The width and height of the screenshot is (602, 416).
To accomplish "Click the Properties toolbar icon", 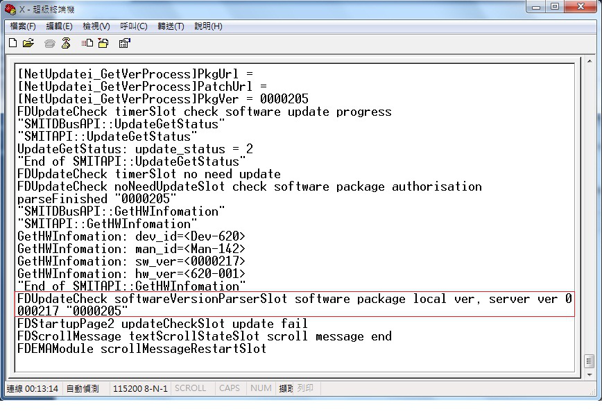I will click(x=124, y=43).
